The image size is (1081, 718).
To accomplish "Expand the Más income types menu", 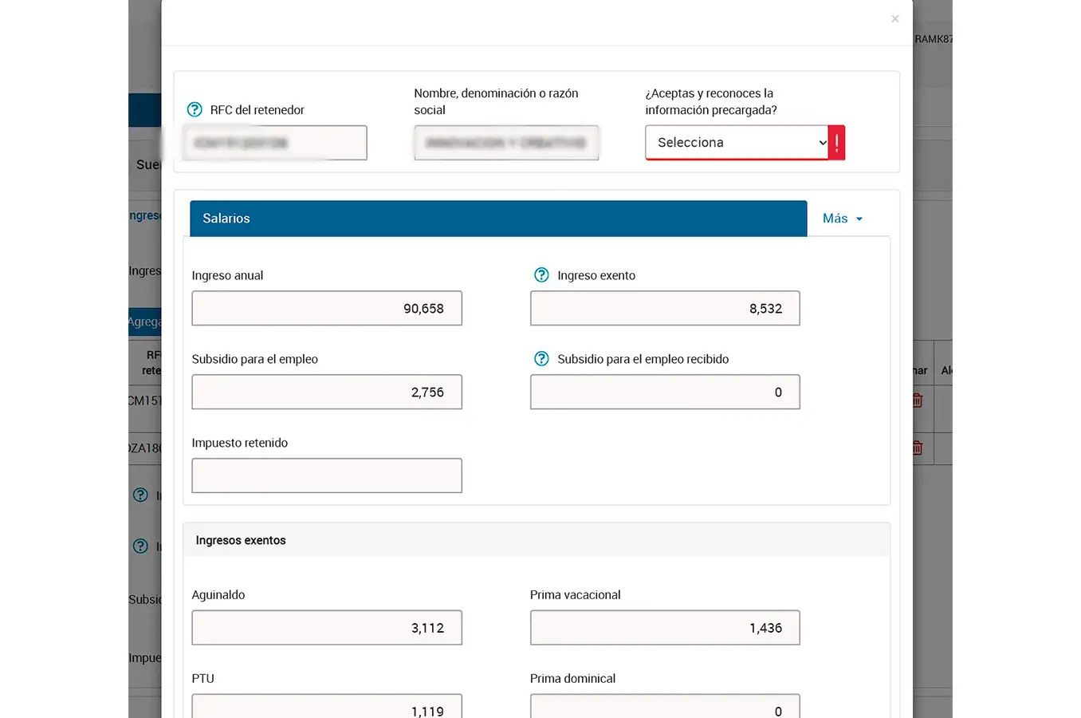I will click(842, 218).
